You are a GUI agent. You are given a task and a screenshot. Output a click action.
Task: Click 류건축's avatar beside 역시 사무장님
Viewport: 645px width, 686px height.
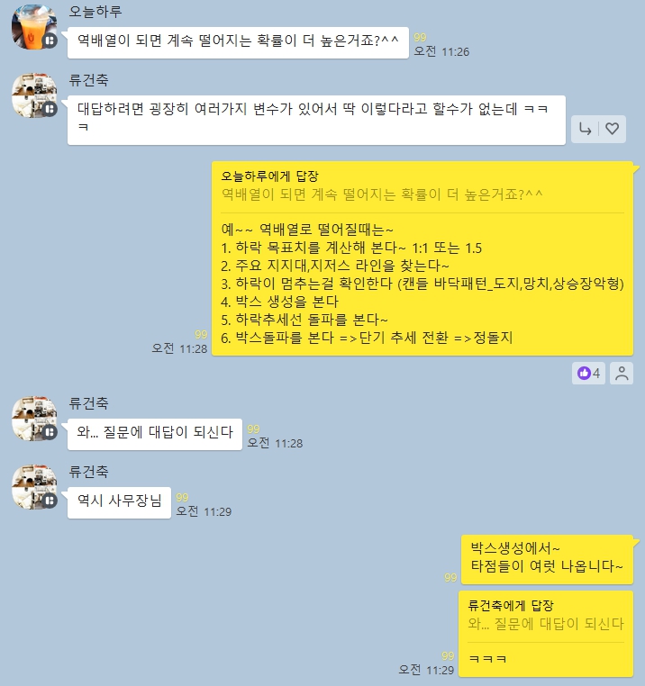coord(34,487)
